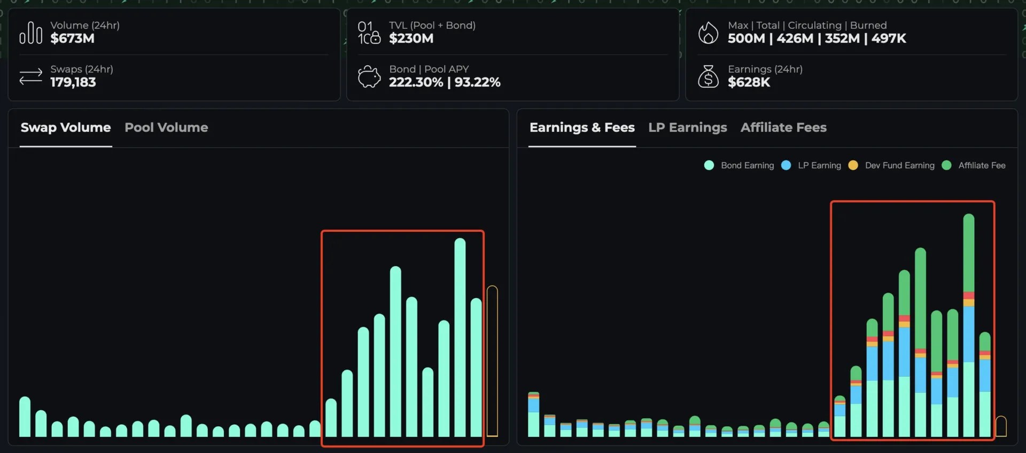Click the Earnings money bag icon

(x=708, y=76)
